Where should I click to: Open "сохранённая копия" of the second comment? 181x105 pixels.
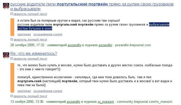pyautogui.click(x=48, y=91)
